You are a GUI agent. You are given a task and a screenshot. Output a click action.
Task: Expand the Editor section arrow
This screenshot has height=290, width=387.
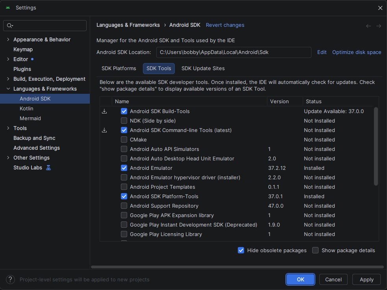(8, 59)
